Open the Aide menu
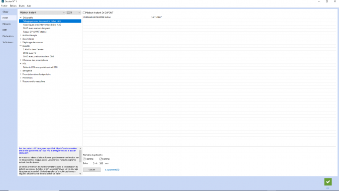 coord(29,6)
